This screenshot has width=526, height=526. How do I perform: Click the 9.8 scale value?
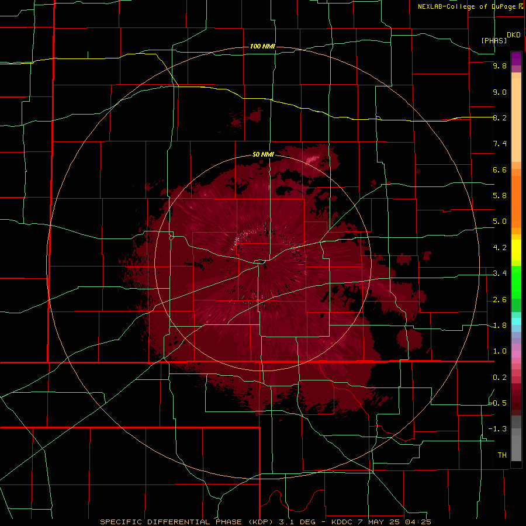click(500, 65)
